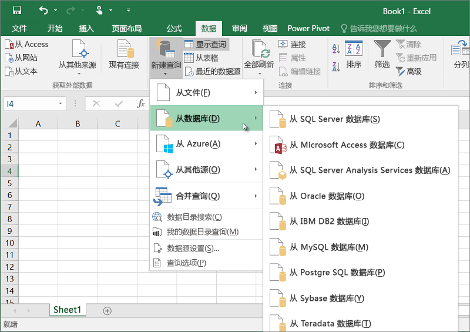470x332 pixels.
Task: Choose From IBM DB2 Database
Action: click(361, 222)
